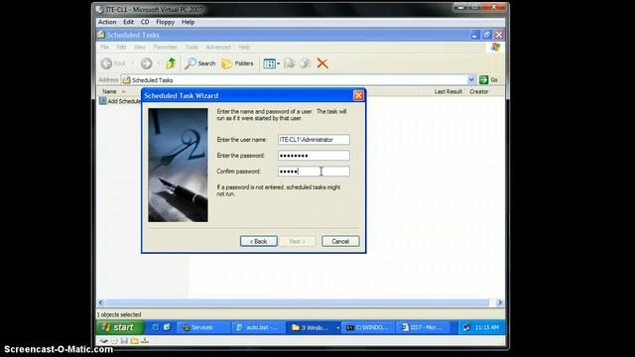Sort by the Creator column
The width and height of the screenshot is (635, 357).
point(478,92)
